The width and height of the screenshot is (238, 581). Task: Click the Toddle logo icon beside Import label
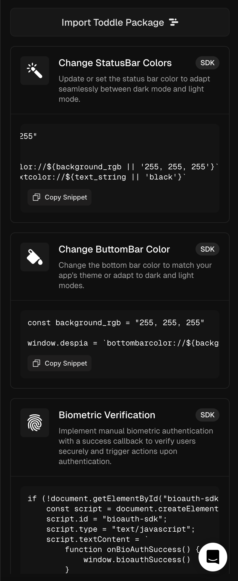pos(174,22)
